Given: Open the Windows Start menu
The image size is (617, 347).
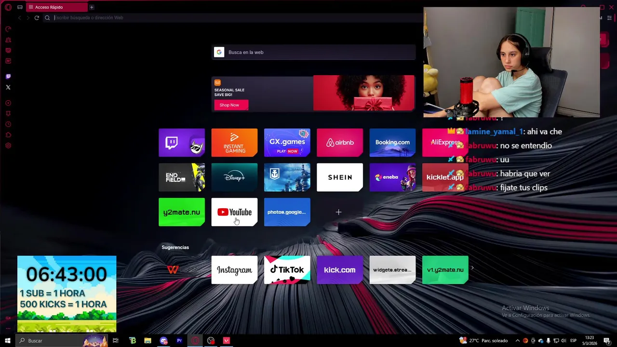Looking at the screenshot, I should [x=7, y=341].
